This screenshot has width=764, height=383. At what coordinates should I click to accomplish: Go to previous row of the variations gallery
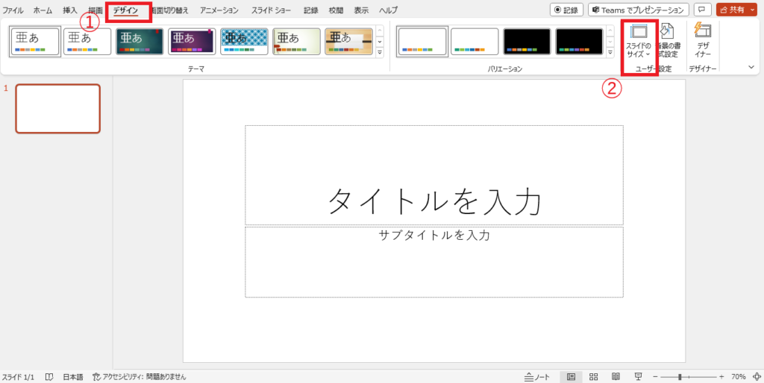coord(610,31)
